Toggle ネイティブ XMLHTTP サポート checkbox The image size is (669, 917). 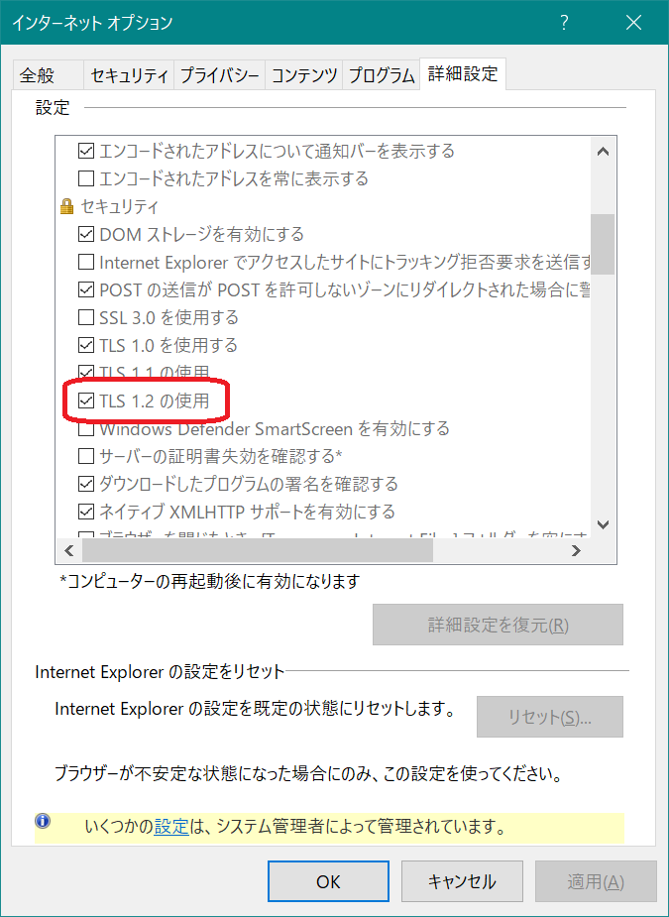click(86, 512)
